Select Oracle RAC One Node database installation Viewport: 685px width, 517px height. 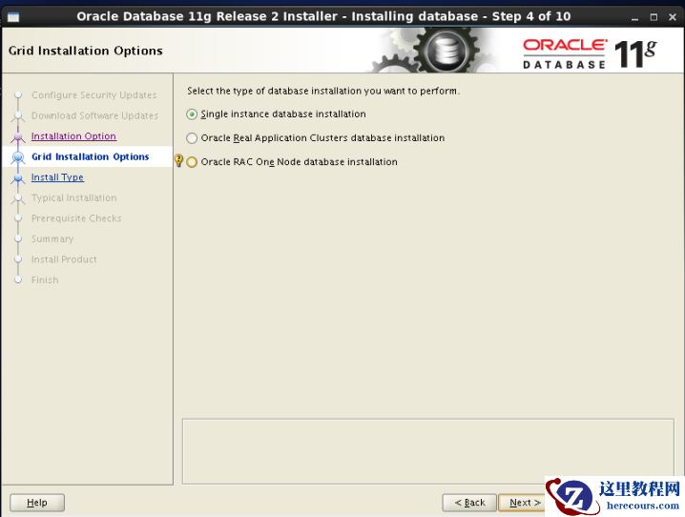pyautogui.click(x=192, y=162)
